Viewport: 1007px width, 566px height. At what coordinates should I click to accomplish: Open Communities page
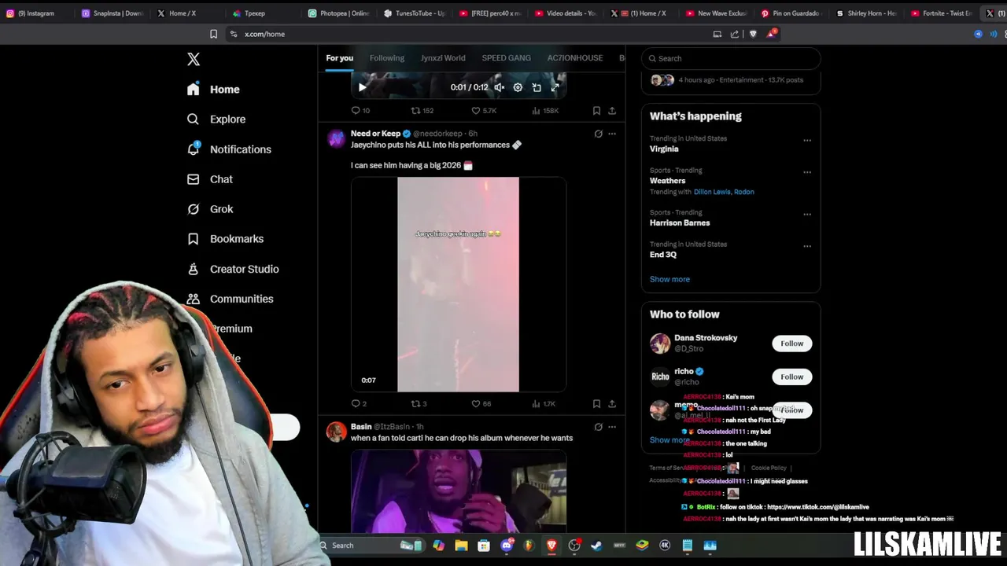[x=230, y=299]
